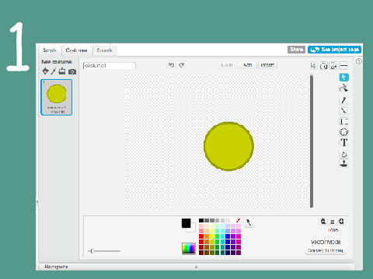Expand the Backpack panel
This screenshot has height=279, width=373.
[x=196, y=267]
